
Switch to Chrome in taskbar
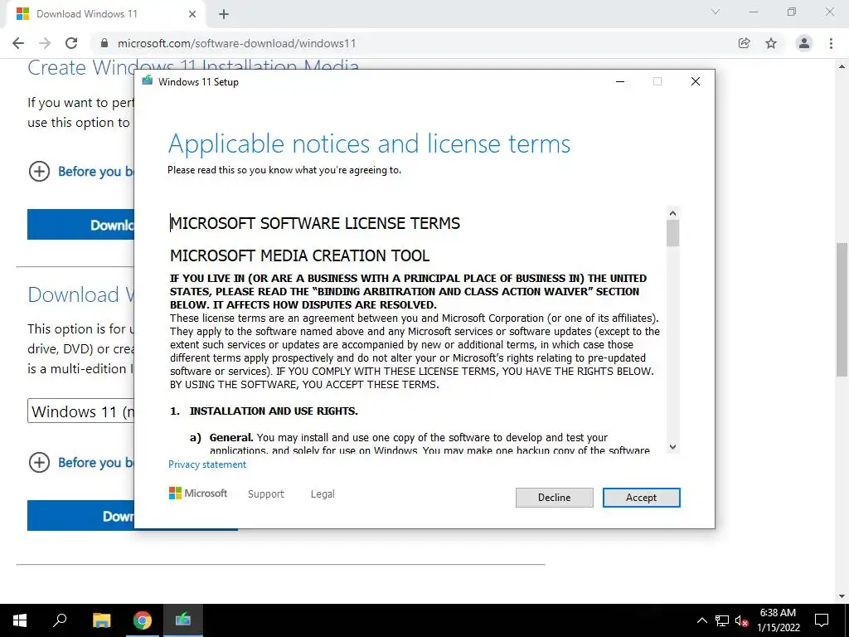pos(142,620)
